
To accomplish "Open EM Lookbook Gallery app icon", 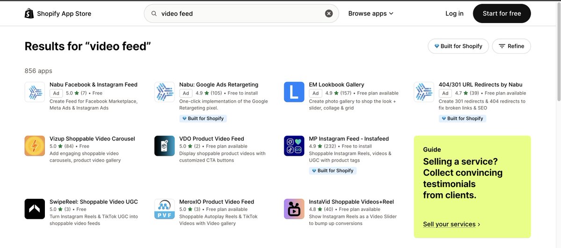I will [x=294, y=92].
